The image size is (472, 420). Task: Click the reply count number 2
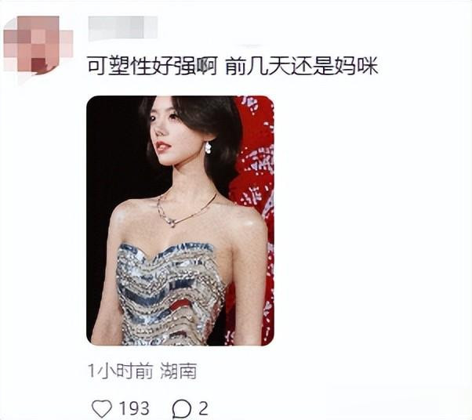pyautogui.click(x=203, y=408)
